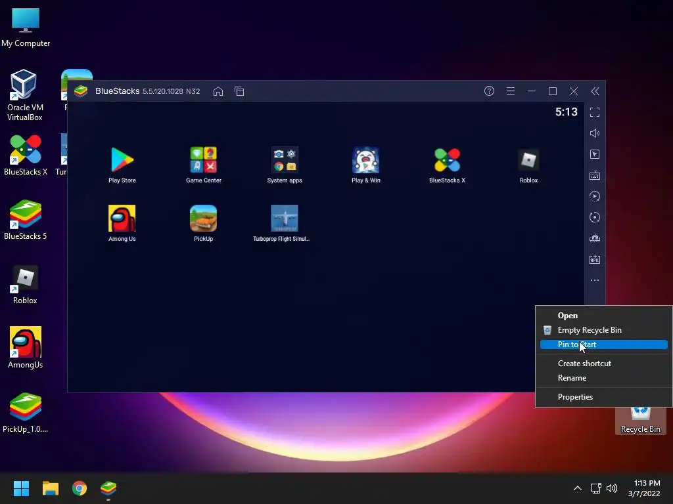The image size is (673, 504).
Task: Click the rotate screen icon in sidebar
Action: tap(594, 217)
